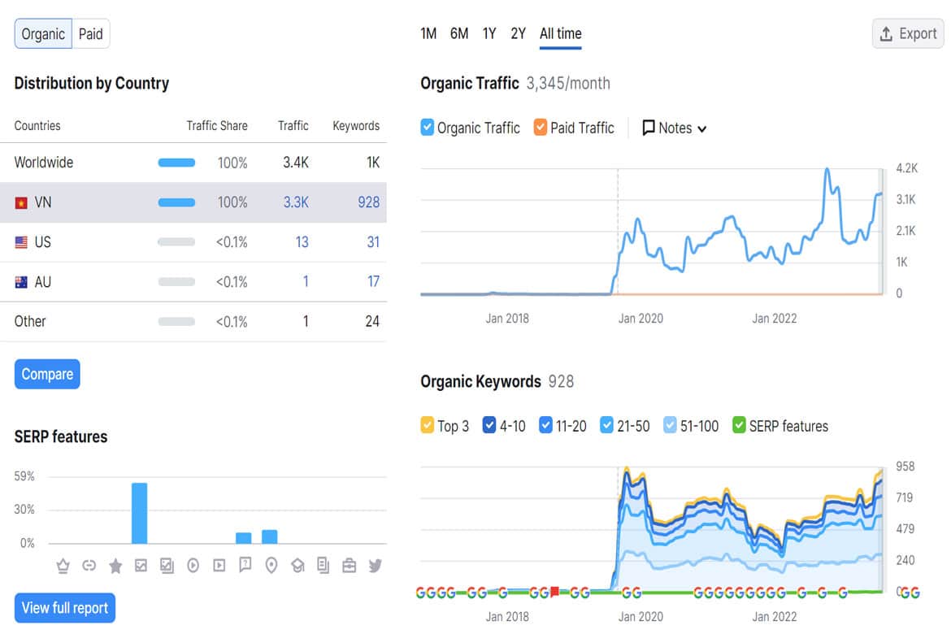Click the circular play video icon
The height and width of the screenshot is (634, 951).
[193, 566]
